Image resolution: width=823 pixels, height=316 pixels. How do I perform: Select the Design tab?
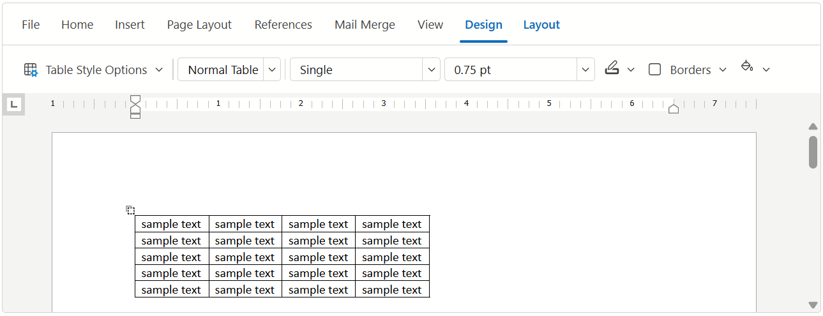tap(483, 25)
